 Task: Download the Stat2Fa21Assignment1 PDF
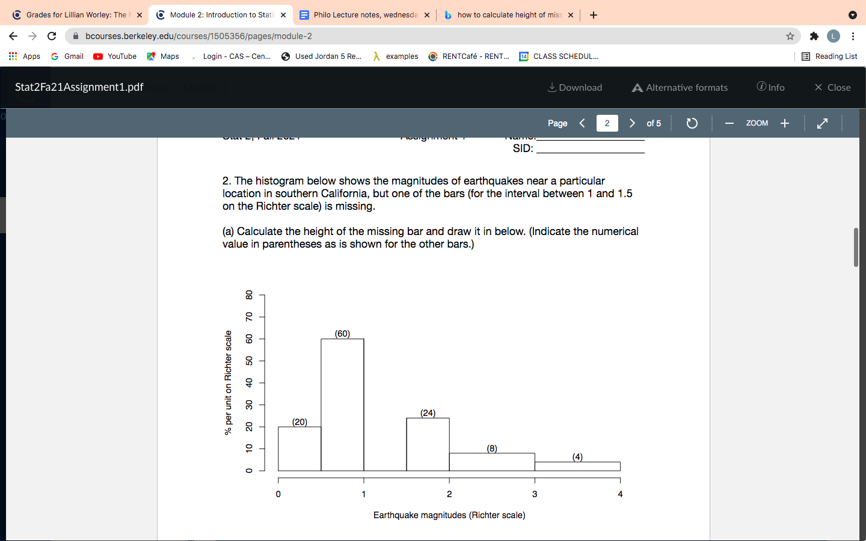tap(574, 87)
